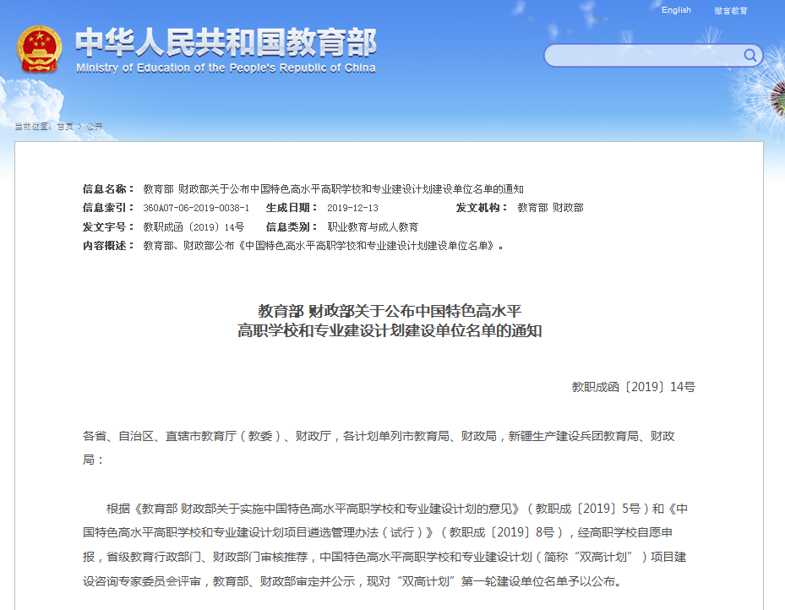Screen dimensions: 785x610
Task: Click the magnifier search icon
Action: (x=750, y=56)
